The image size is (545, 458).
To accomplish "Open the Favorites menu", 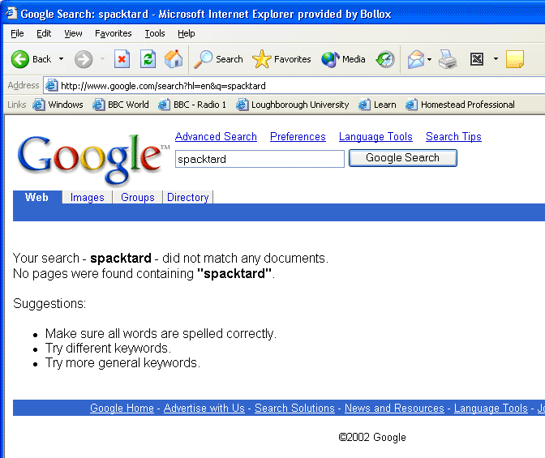I will point(114,33).
